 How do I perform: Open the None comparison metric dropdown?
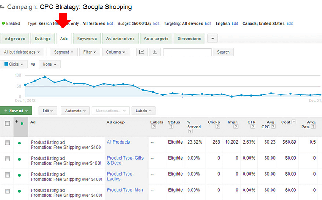(x=50, y=64)
